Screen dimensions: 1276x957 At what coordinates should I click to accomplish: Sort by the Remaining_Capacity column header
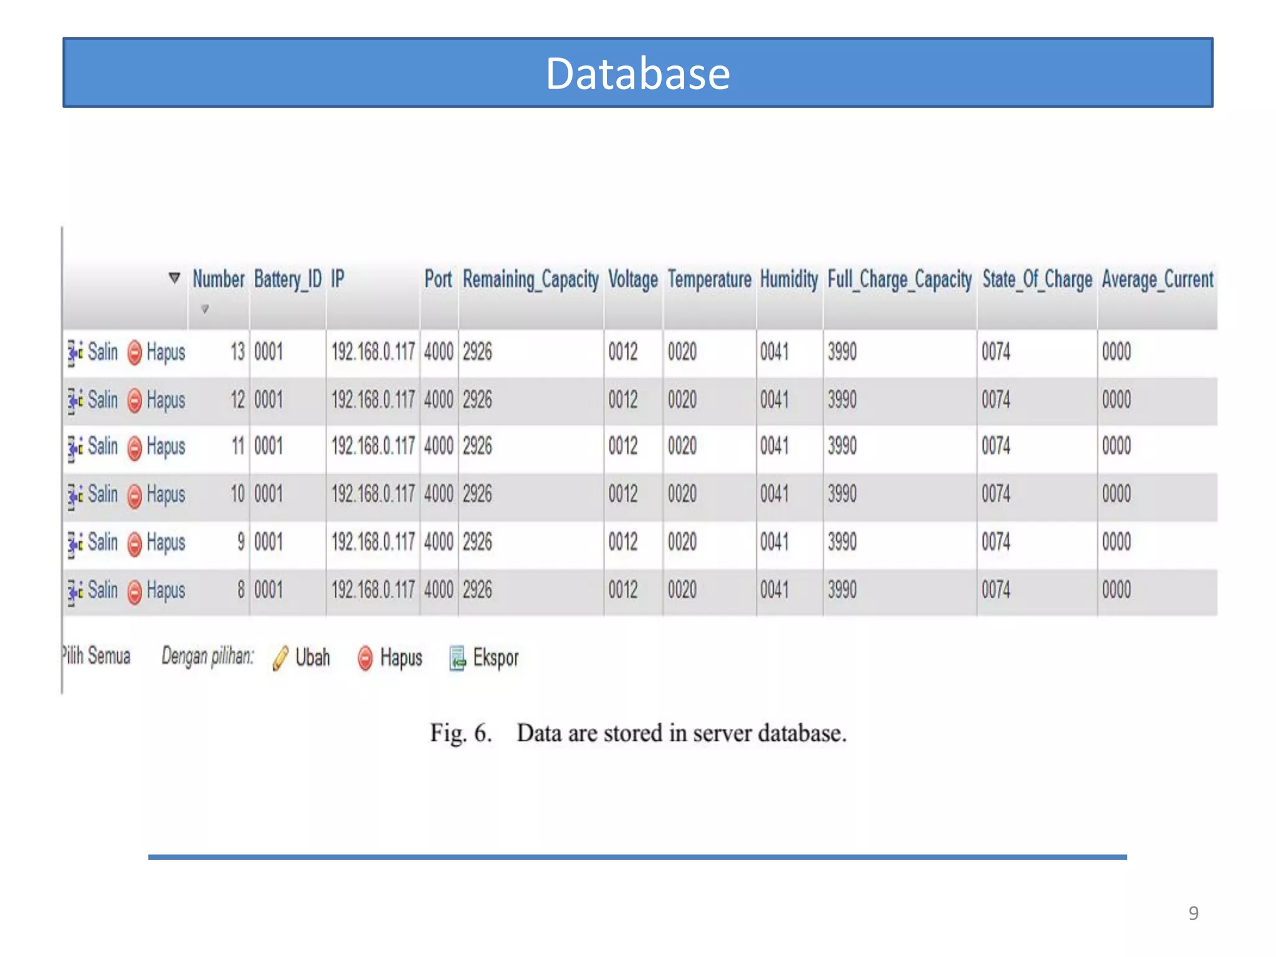(530, 279)
